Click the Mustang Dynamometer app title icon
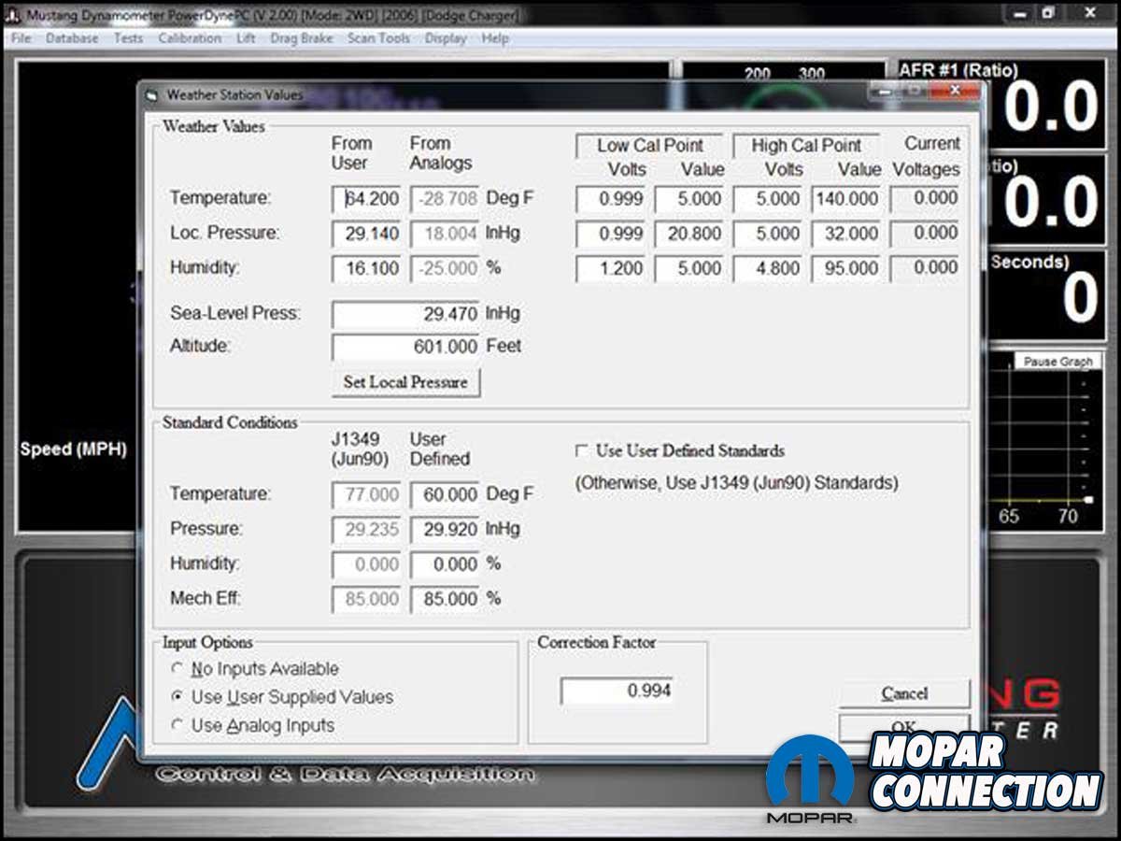Image resolution: width=1121 pixels, height=841 pixels. [x=13, y=16]
